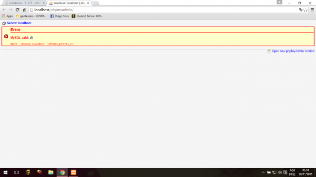Open the volume control in system tray
The width and height of the screenshot is (316, 177).
[x=280, y=172]
